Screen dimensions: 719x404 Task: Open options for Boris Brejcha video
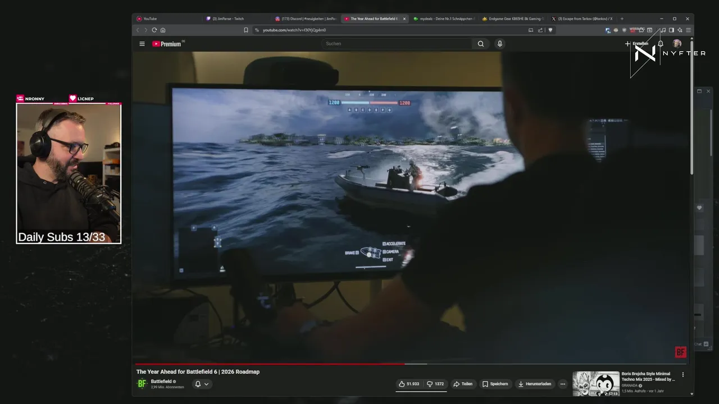coord(683,375)
